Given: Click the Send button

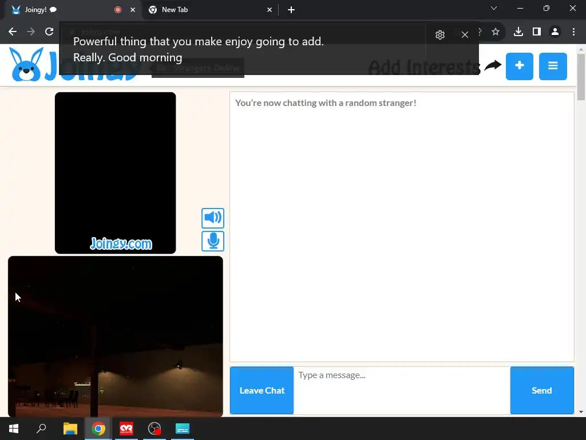Looking at the screenshot, I should [x=542, y=390].
